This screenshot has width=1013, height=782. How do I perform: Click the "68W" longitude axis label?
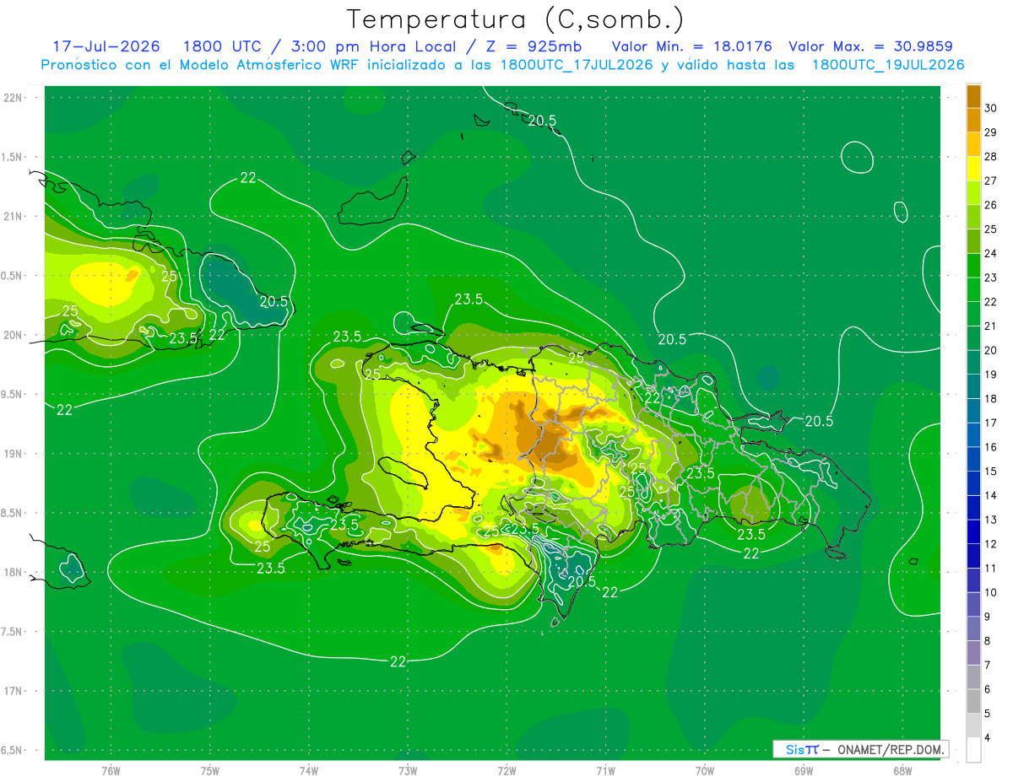[x=902, y=770]
